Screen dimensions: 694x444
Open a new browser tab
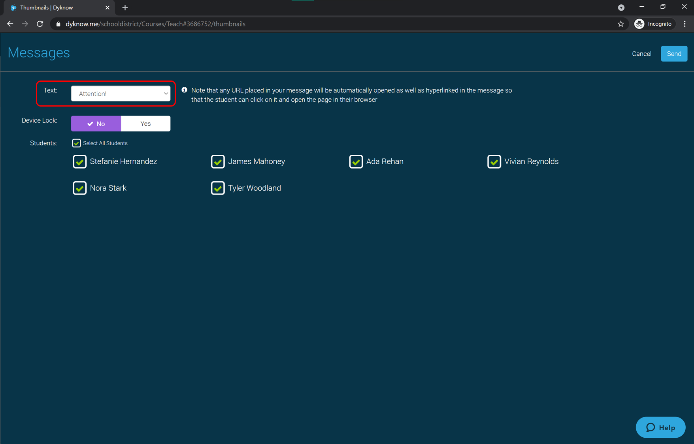point(125,7)
